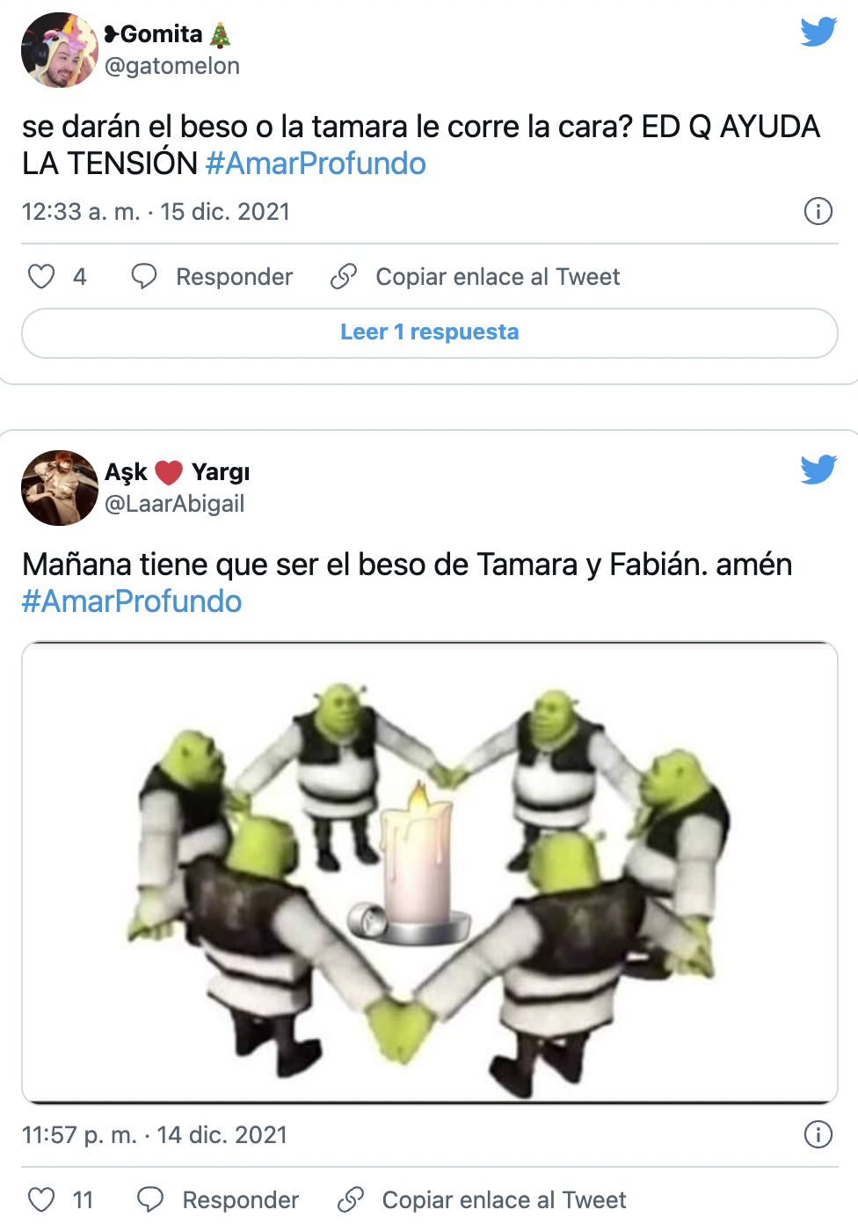Screen dimensions: 858x1224
Task: Open info icon beside 14 dic. 2021 date
Action: point(818,1134)
